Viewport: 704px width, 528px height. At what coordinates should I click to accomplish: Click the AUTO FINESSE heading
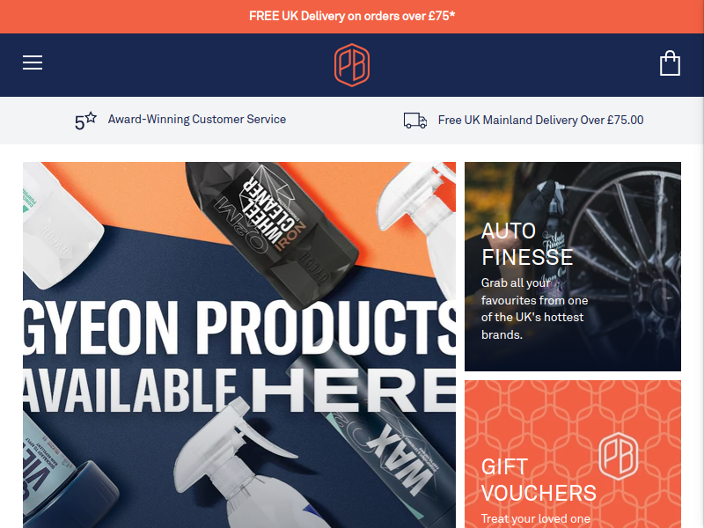tap(526, 245)
